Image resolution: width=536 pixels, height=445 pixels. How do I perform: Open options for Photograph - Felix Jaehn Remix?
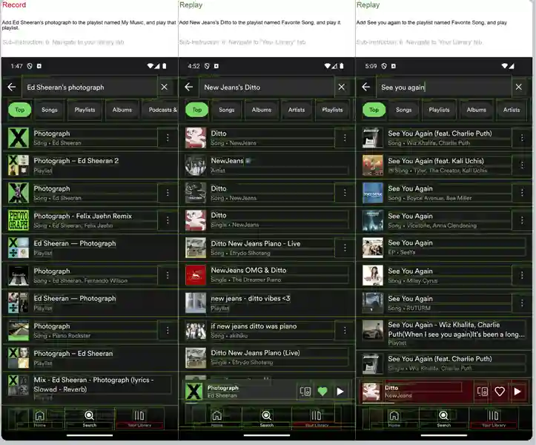[x=168, y=220]
